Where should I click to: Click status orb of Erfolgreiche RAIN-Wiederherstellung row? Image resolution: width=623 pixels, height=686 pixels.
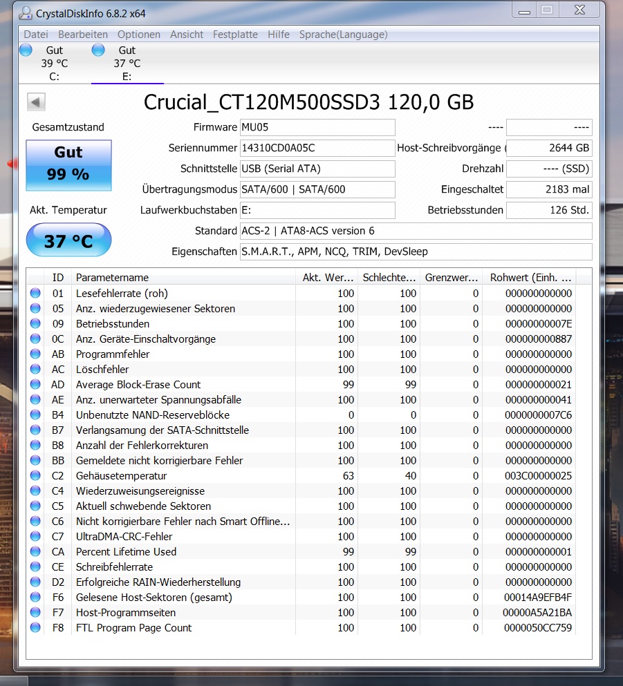[x=35, y=582]
